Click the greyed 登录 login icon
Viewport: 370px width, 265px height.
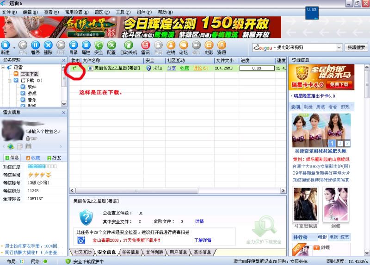click(x=158, y=45)
